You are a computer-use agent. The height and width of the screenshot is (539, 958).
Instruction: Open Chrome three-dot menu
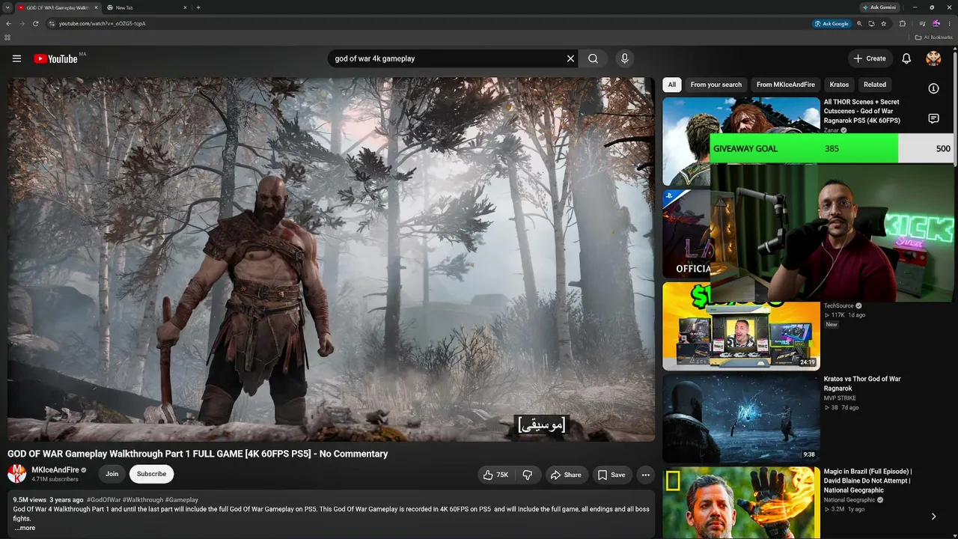[950, 23]
